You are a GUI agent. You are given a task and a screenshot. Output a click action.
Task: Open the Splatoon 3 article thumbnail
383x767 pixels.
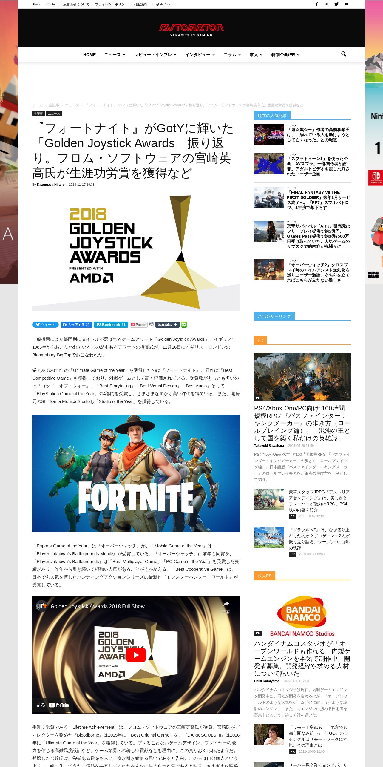pyautogui.click(x=269, y=164)
